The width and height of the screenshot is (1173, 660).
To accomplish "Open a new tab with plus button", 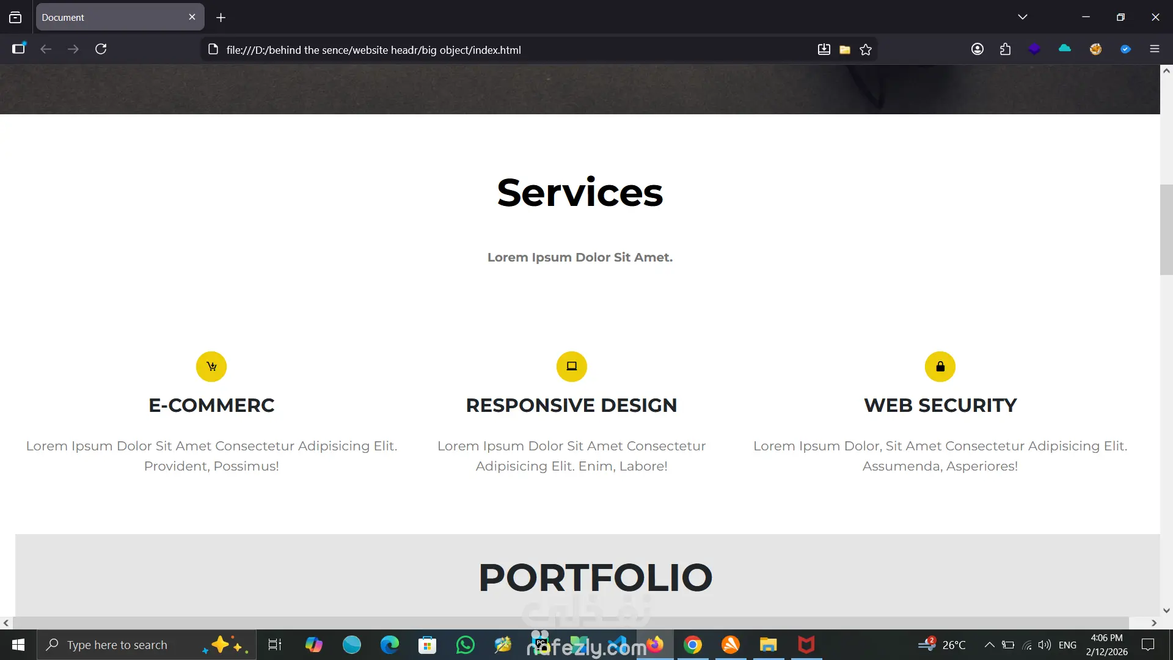I will click(x=221, y=18).
